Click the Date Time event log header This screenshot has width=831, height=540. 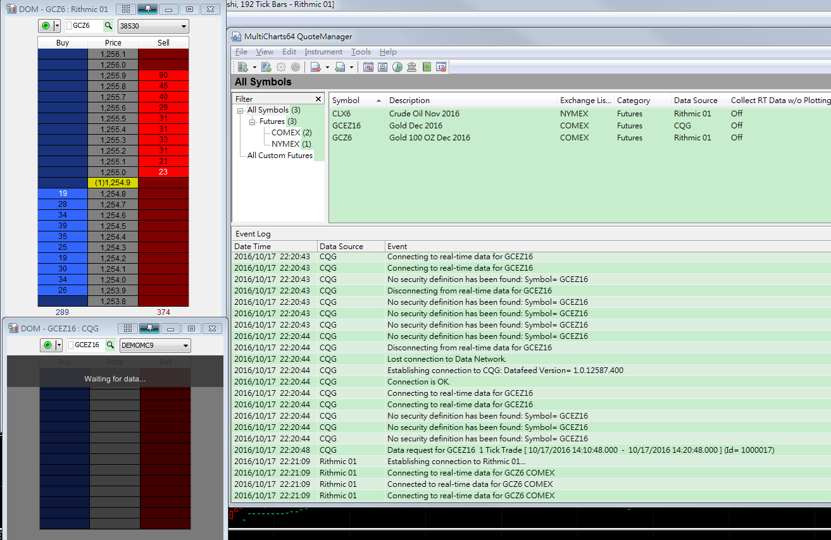pyautogui.click(x=275, y=247)
